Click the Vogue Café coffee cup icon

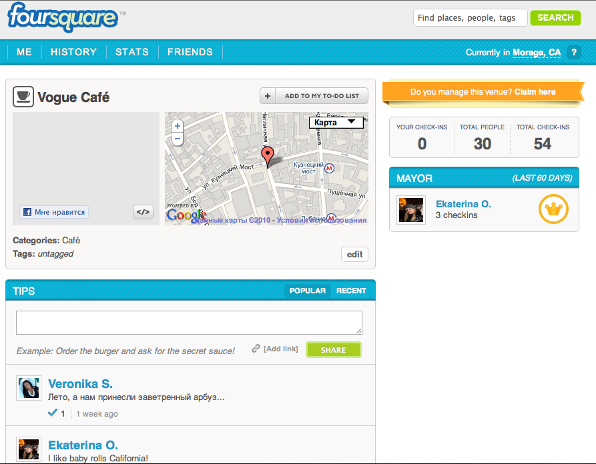coord(23,97)
